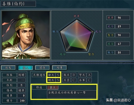This screenshot has height=105, width=134.
Task: Click the 性格 剛膽 personality field
Action: pyautogui.click(x=14, y=75)
